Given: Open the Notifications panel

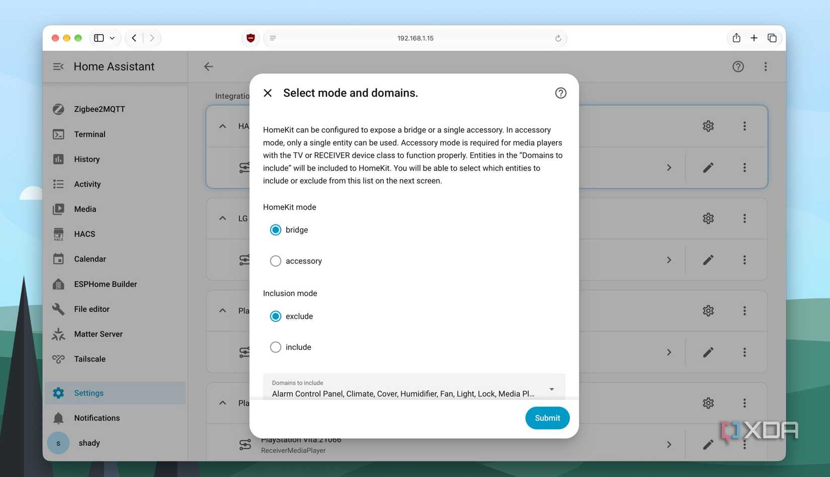Looking at the screenshot, I should [x=115, y=418].
